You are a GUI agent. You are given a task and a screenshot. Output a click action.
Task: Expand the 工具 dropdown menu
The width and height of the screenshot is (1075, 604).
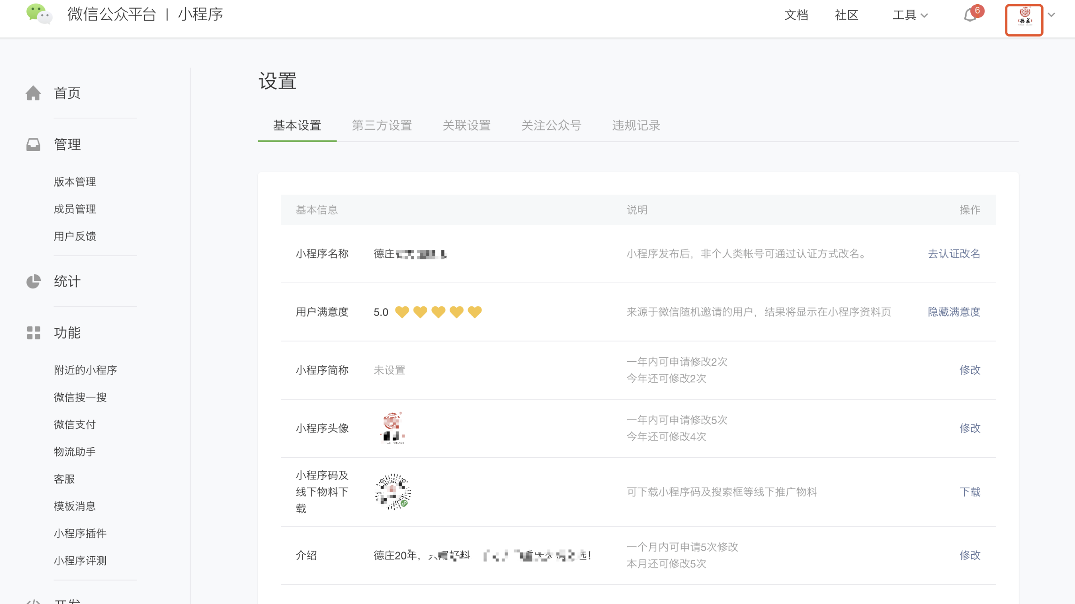pyautogui.click(x=909, y=15)
